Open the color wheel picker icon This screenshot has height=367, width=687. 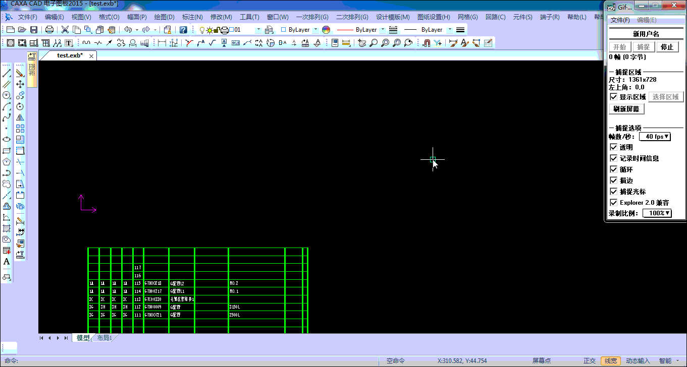326,30
